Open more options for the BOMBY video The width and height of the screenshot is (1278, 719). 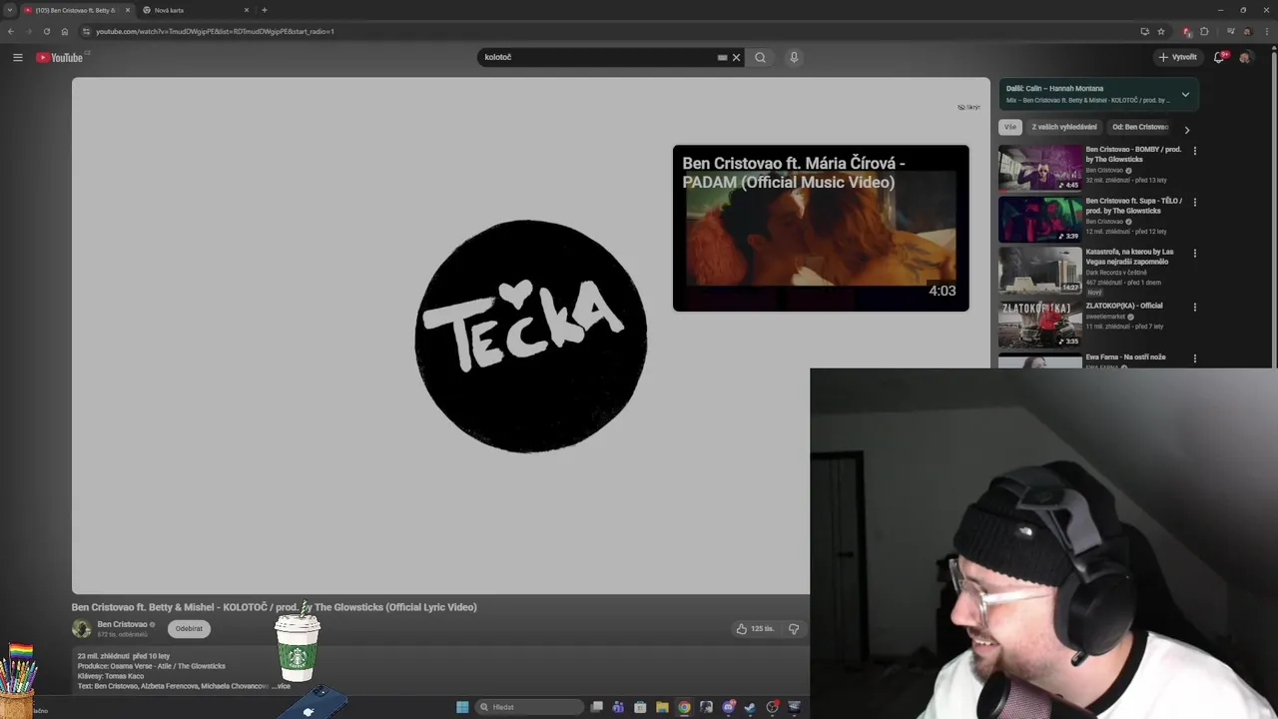1194,151
